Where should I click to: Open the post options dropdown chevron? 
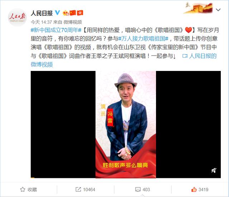coord(218,10)
